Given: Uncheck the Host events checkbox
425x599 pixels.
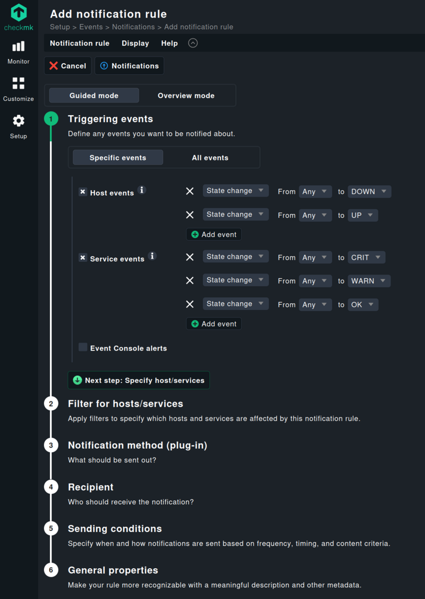Looking at the screenshot, I should point(83,192).
